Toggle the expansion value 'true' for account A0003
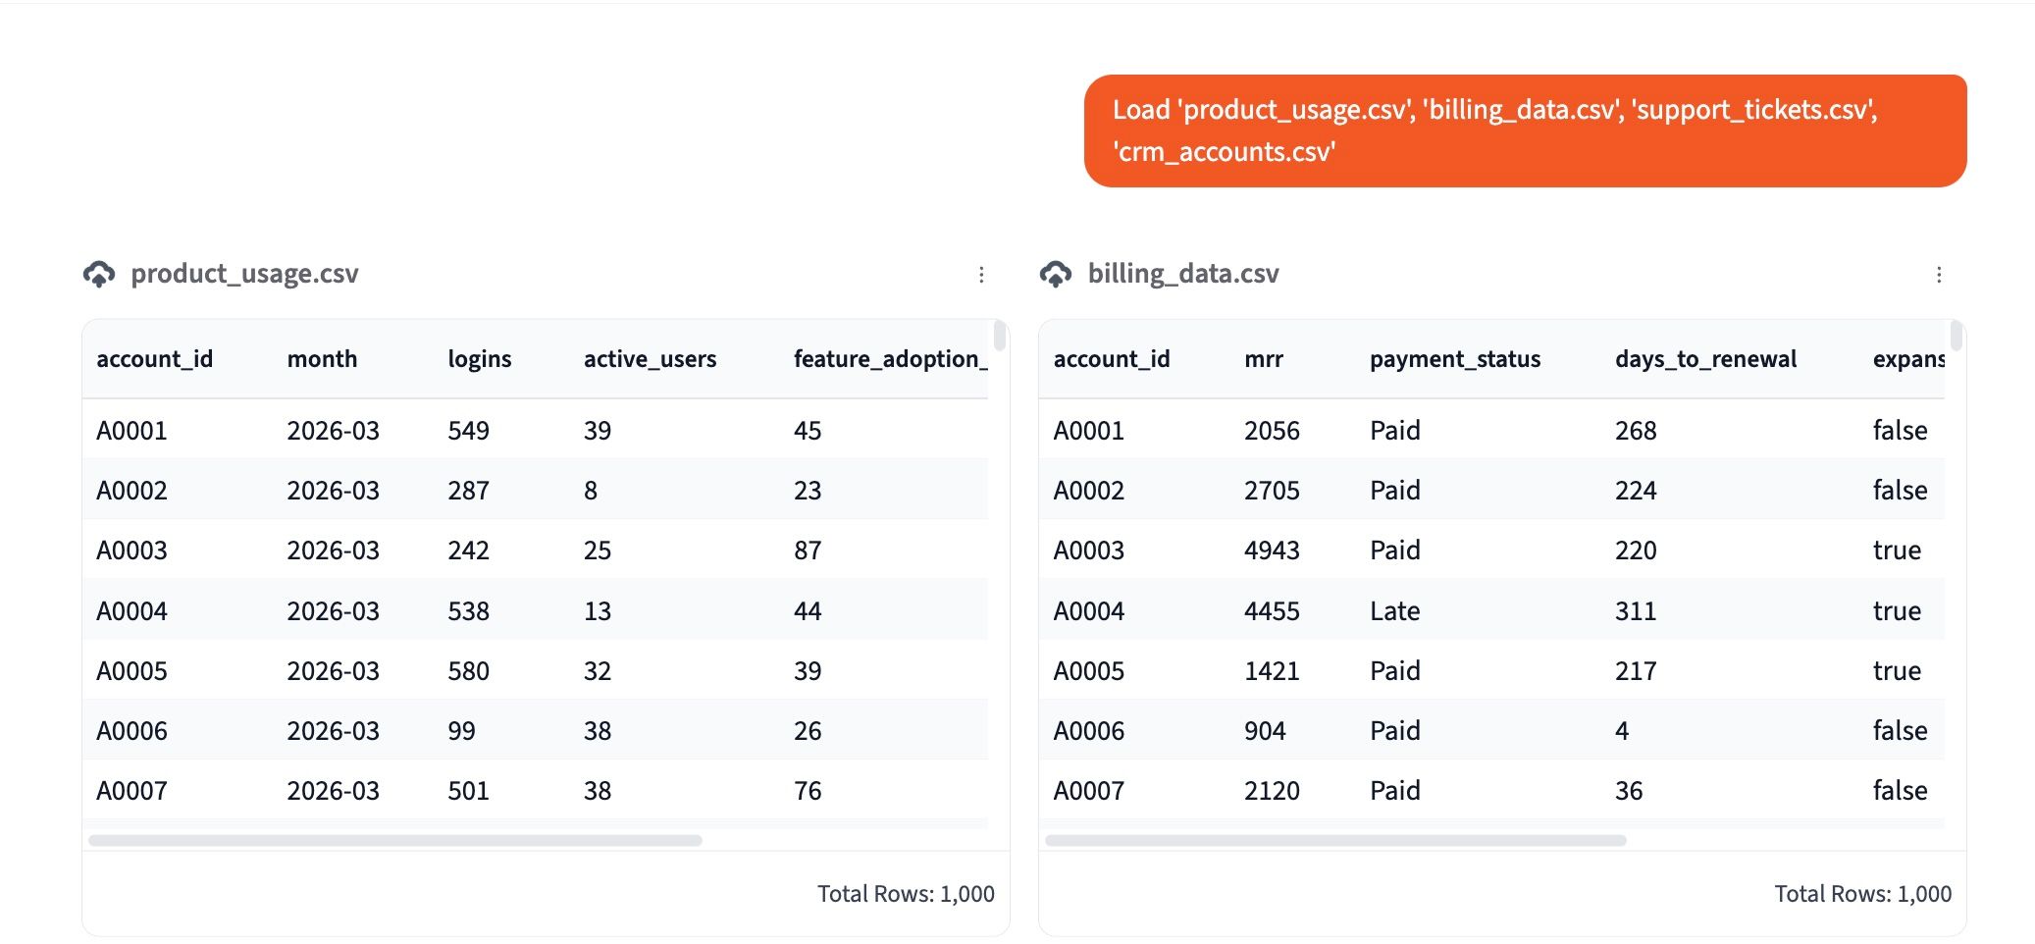 click(x=1898, y=550)
